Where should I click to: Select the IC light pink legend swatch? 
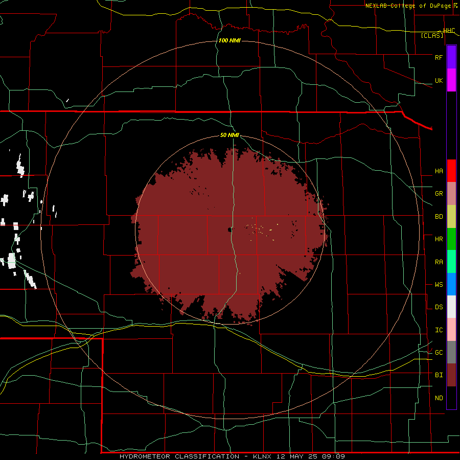point(451,330)
